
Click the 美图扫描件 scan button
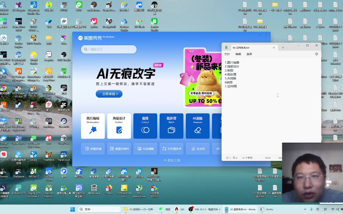[x=119, y=149]
